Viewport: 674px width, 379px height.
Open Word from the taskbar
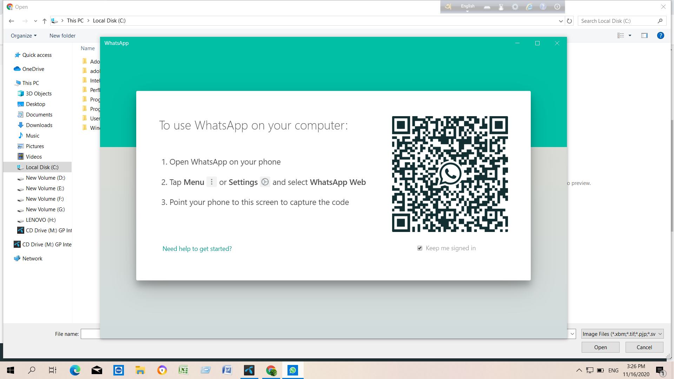[227, 370]
